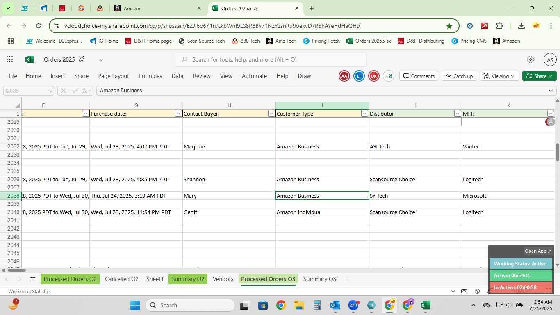
Task: Open Outlook from the taskbar
Action: tap(335, 305)
